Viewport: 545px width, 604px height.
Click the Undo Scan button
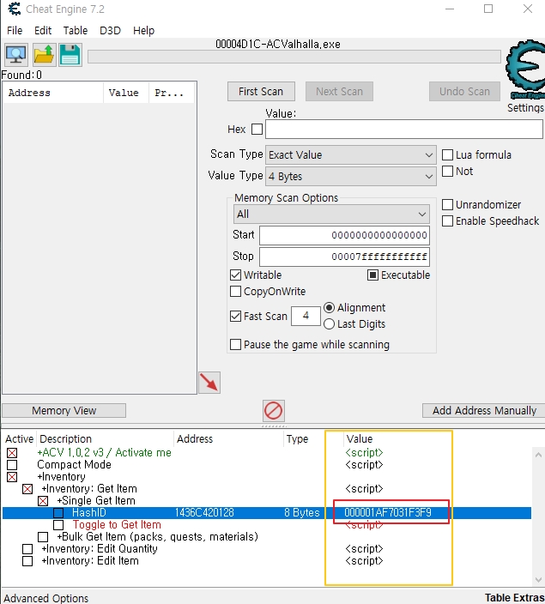[x=464, y=92]
